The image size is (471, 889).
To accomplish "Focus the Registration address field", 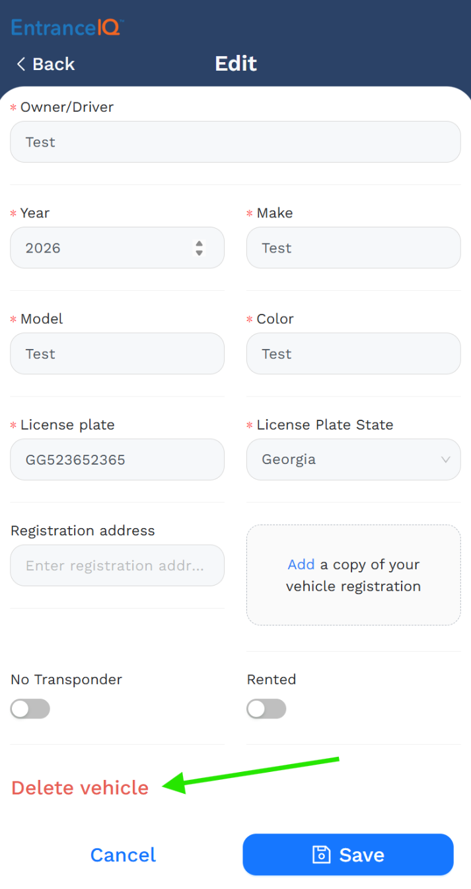I will [117, 565].
